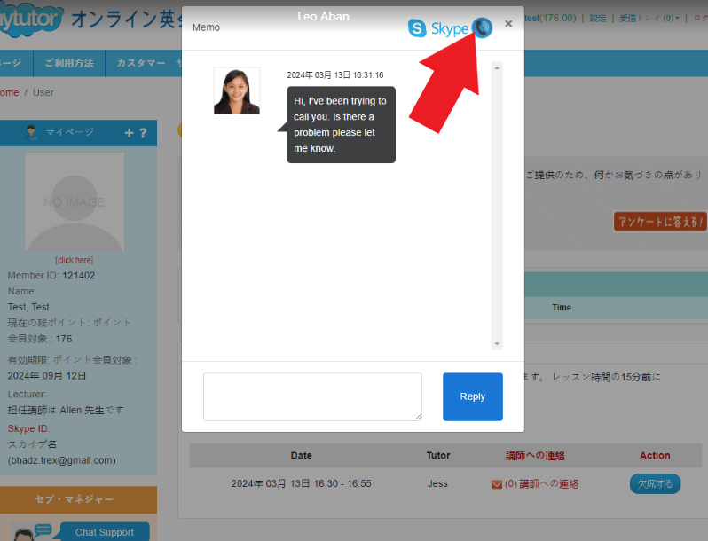
Task: Click the user avatar icon beside マイページ
Action: pos(32,132)
